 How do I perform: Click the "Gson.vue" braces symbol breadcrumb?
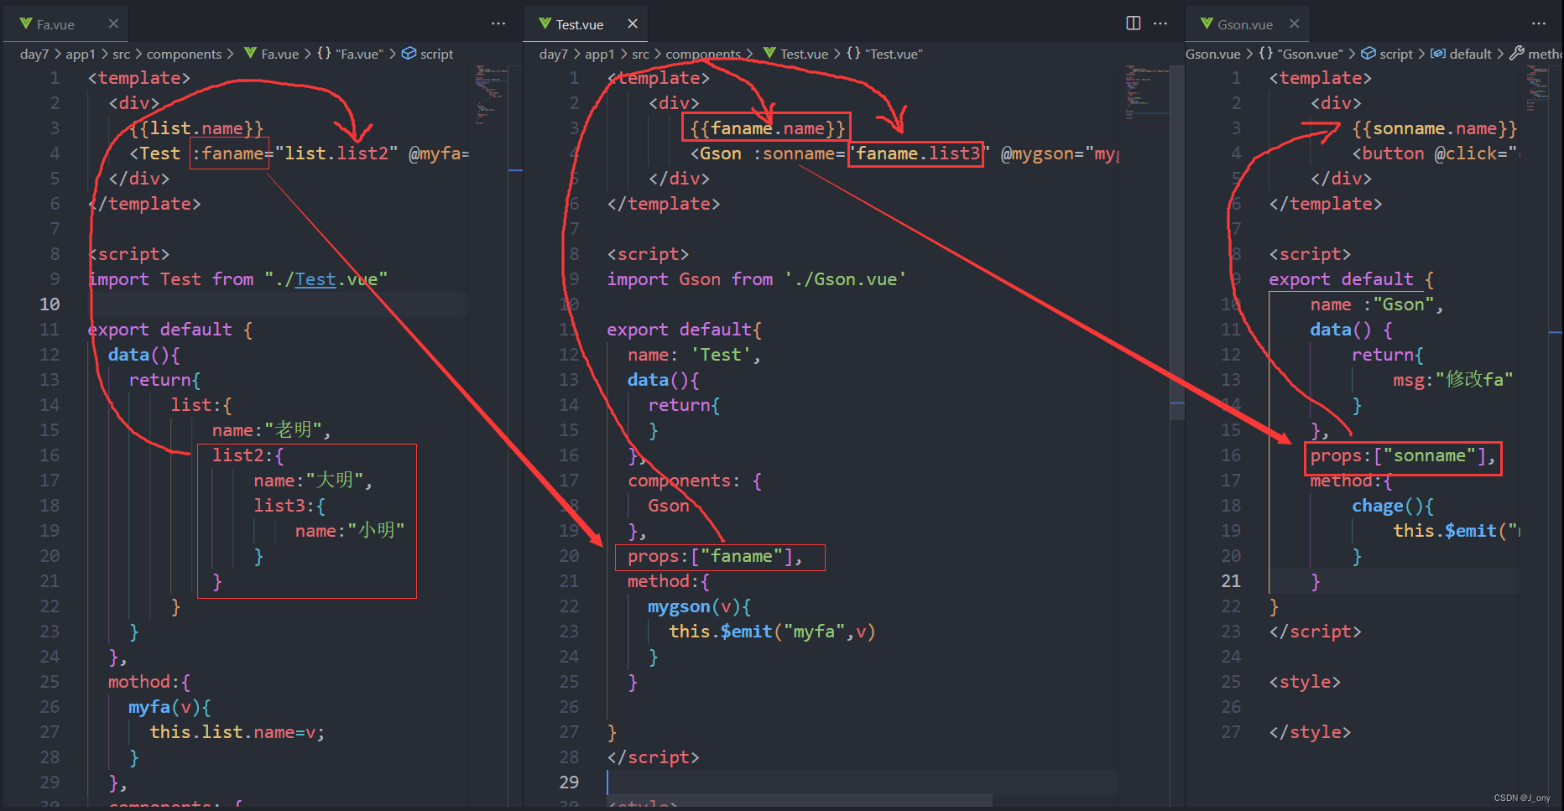tap(1301, 54)
